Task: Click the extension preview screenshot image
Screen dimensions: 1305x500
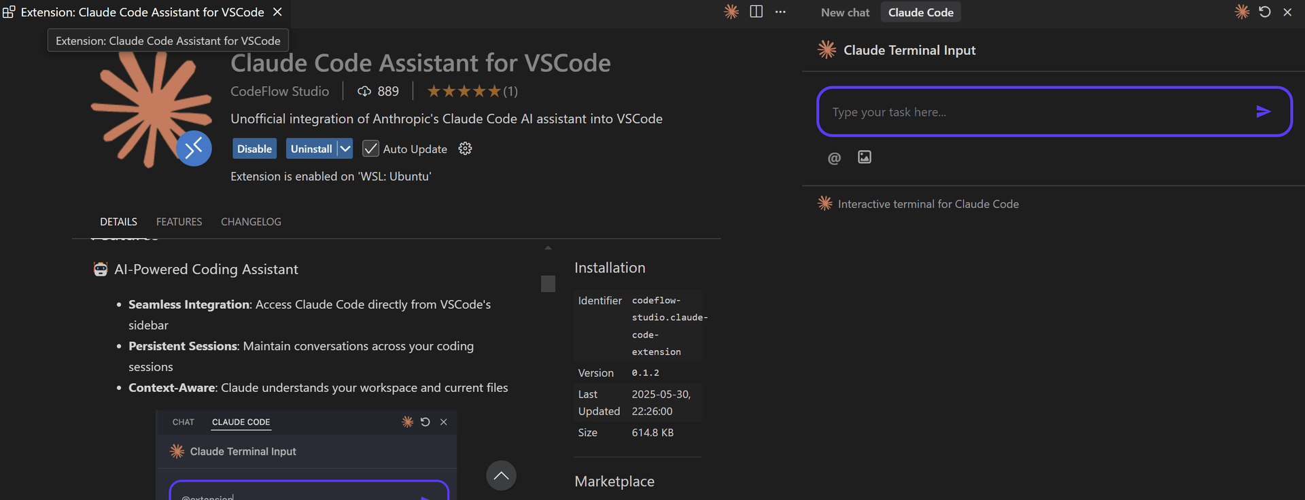Action: [306, 454]
